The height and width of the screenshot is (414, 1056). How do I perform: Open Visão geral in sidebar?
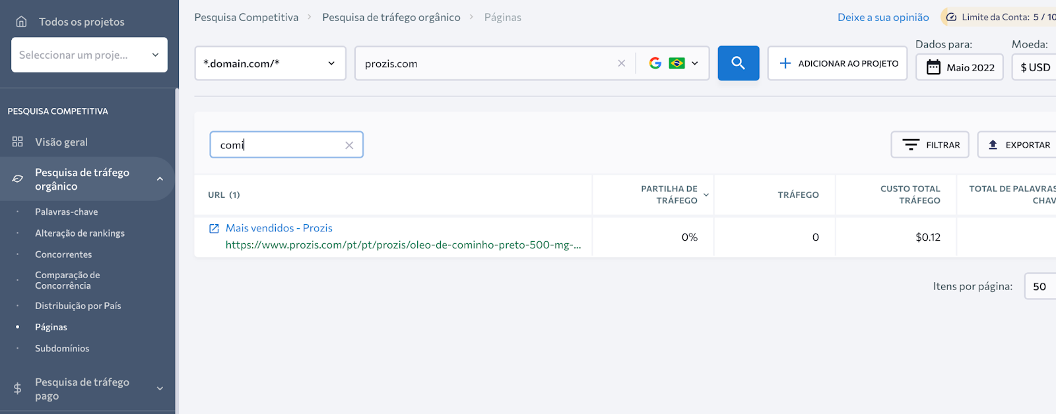(61, 142)
